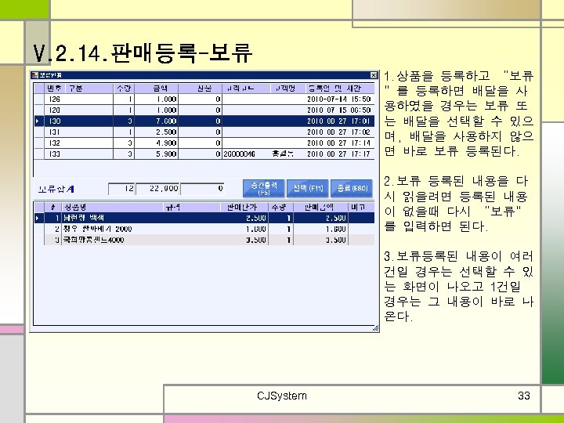Select the highlighted first product name, row 1
Viewport: 564px width, 423px height.
tap(84, 218)
